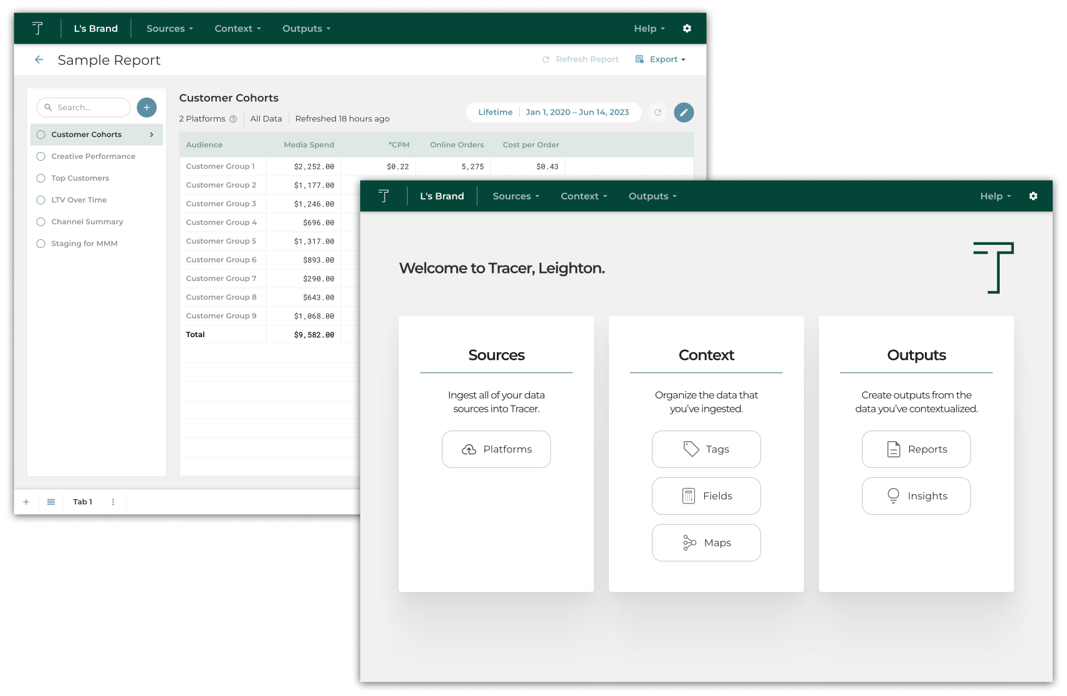Open the Tags button under Context

coord(706,449)
